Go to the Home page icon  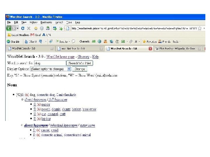point(36,28)
